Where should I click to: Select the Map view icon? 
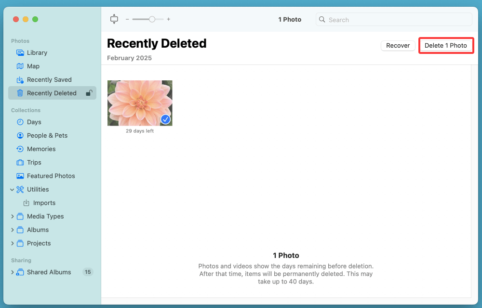click(x=19, y=66)
